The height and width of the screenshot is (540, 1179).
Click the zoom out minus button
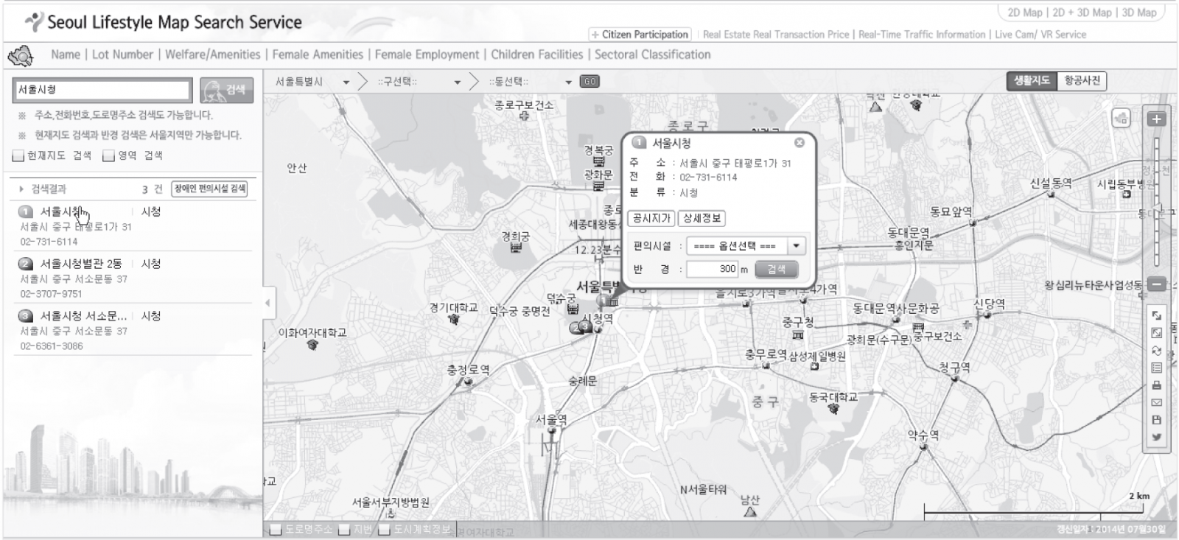pyautogui.click(x=1156, y=284)
